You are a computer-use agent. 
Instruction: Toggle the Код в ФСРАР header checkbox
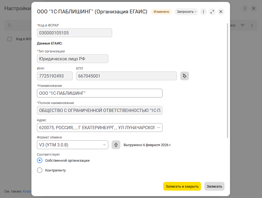click(10, 39)
